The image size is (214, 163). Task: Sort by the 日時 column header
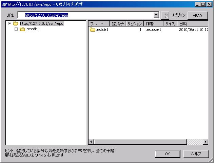[x=193, y=24]
